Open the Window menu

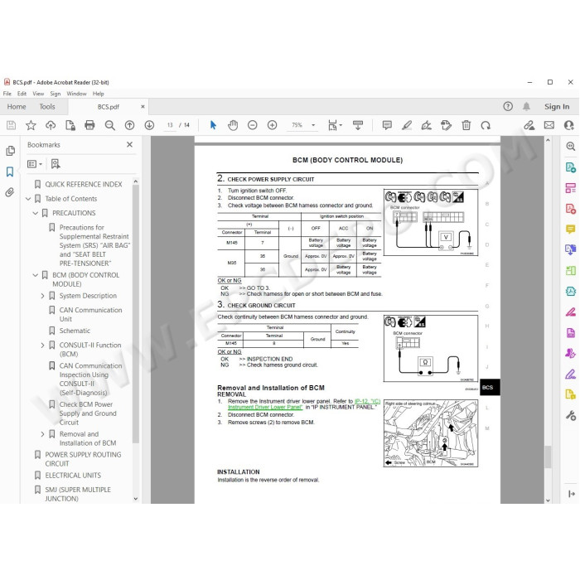[x=76, y=94]
